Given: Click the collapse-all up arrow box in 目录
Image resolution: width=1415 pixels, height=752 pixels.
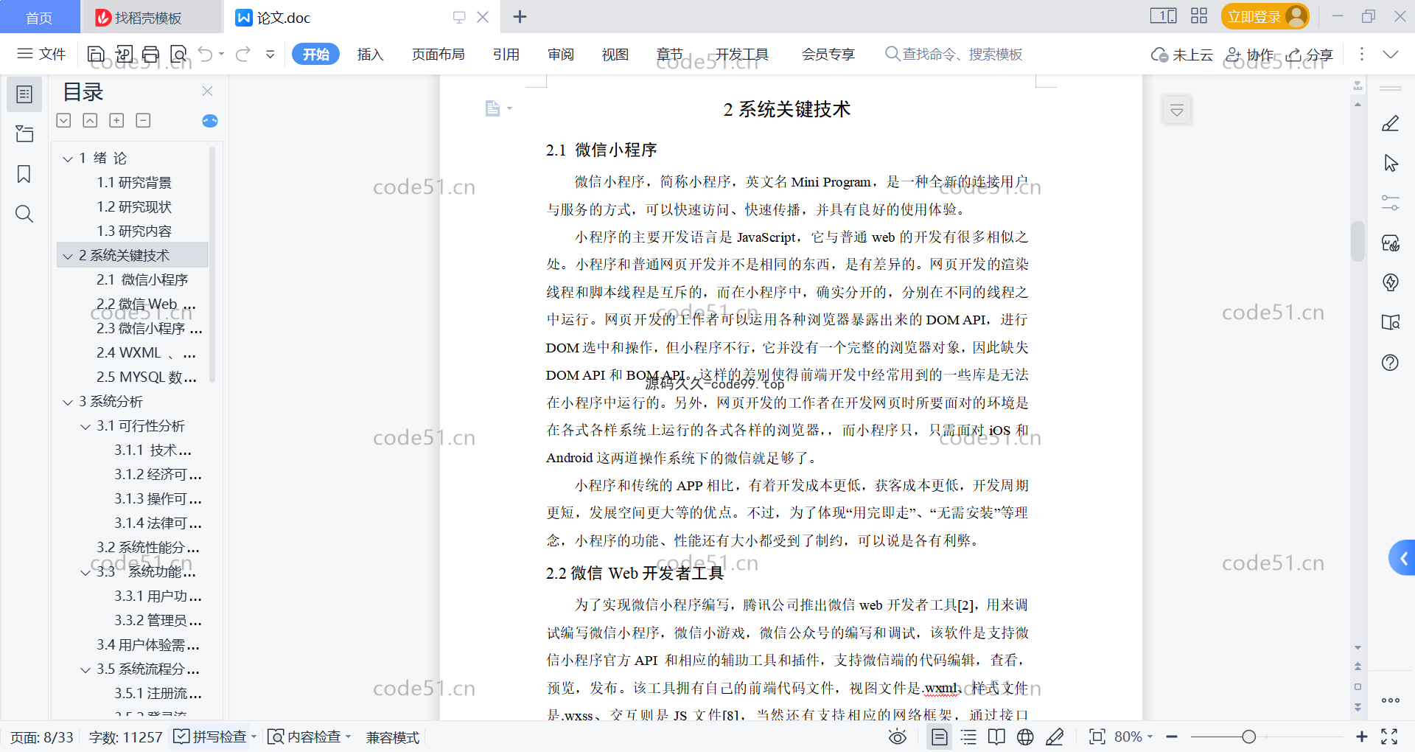Looking at the screenshot, I should (90, 120).
